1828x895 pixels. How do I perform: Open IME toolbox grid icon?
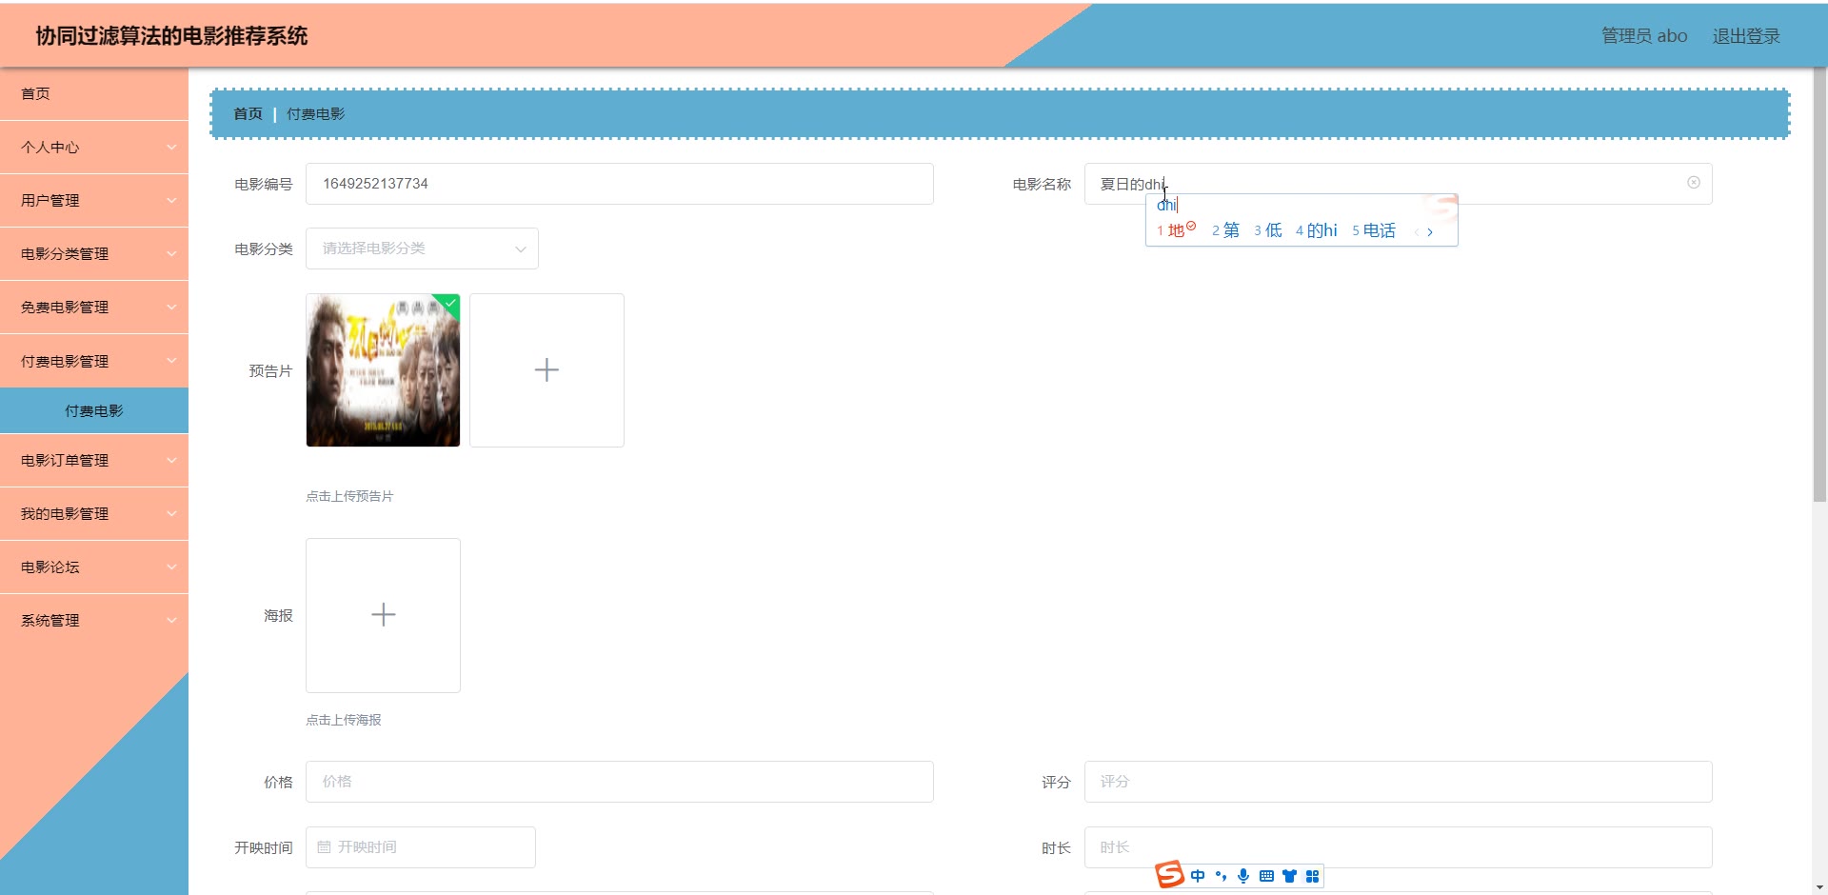[x=1312, y=876]
